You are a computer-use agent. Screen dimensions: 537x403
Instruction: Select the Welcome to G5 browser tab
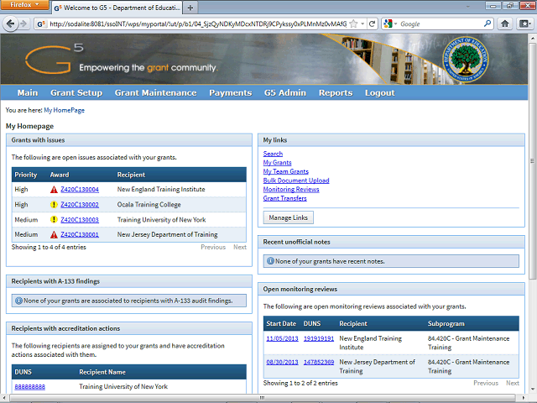pyautogui.click(x=117, y=8)
